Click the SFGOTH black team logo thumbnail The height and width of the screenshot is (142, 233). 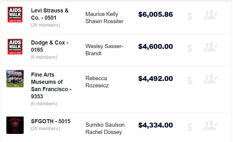(x=15, y=125)
